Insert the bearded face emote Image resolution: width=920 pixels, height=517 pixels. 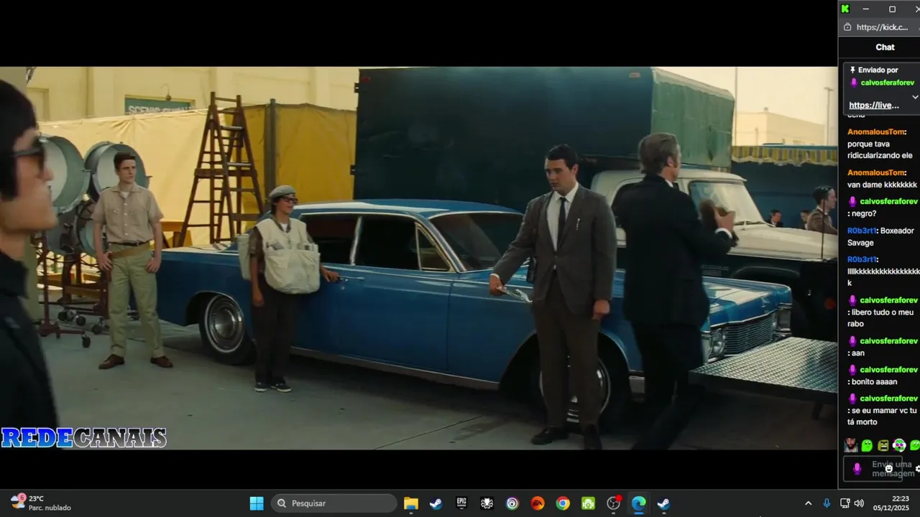tap(851, 445)
